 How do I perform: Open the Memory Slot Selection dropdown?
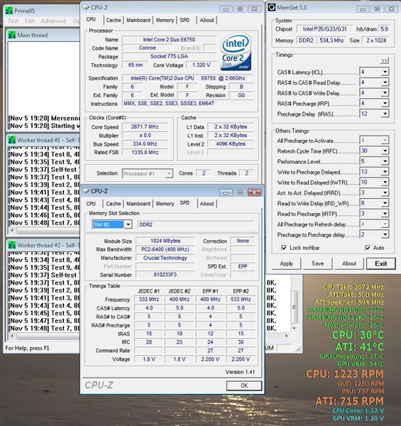[x=128, y=224]
